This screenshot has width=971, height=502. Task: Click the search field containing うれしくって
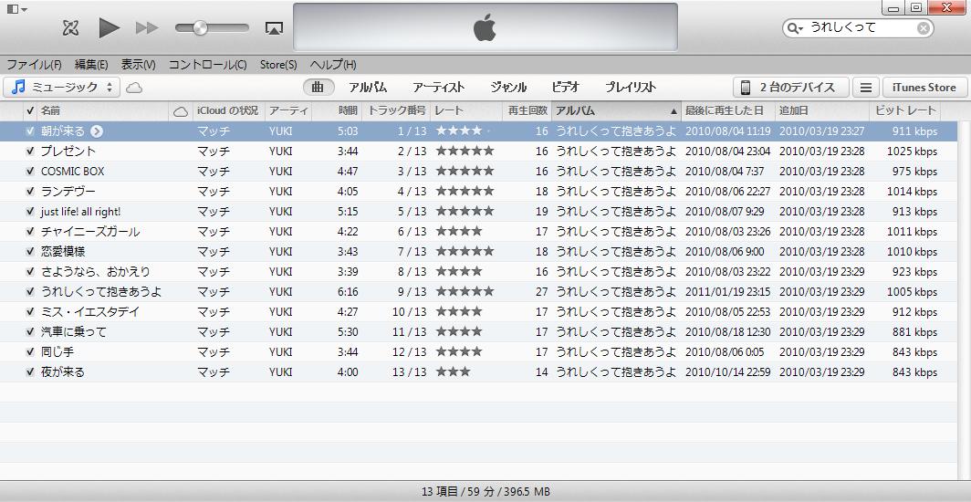(858, 28)
